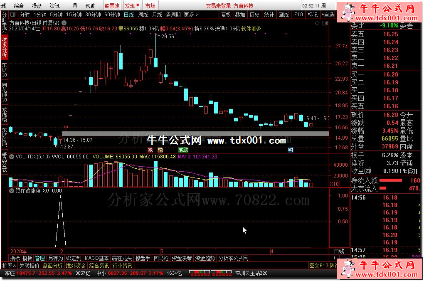424x281 pixels.
Task: Select the 1分钟 period
Action: [40, 15]
